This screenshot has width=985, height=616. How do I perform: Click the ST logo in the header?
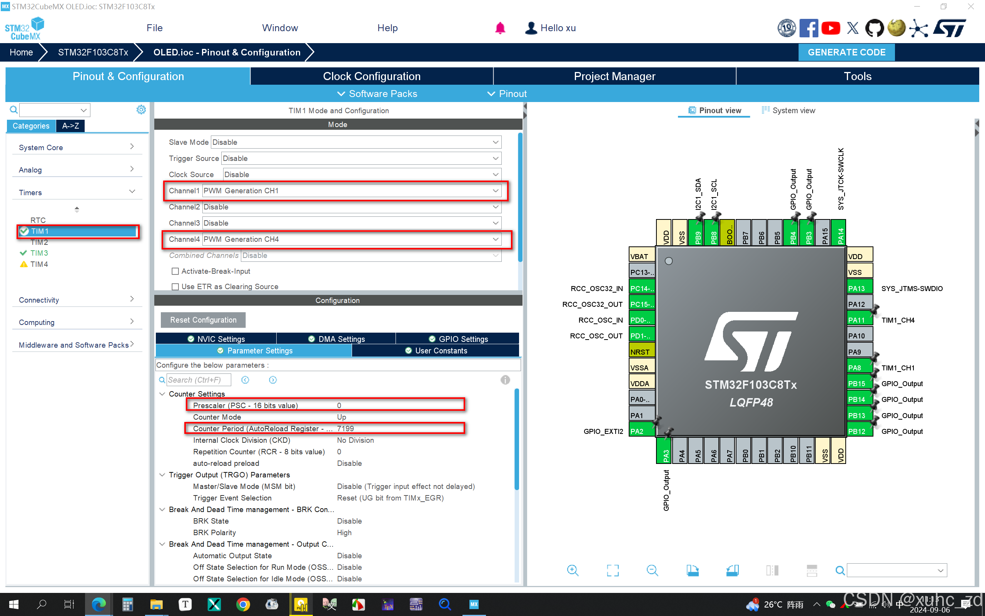click(x=950, y=28)
